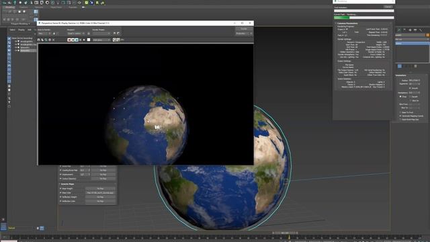Click the Print Image icon in render window

(50, 40)
